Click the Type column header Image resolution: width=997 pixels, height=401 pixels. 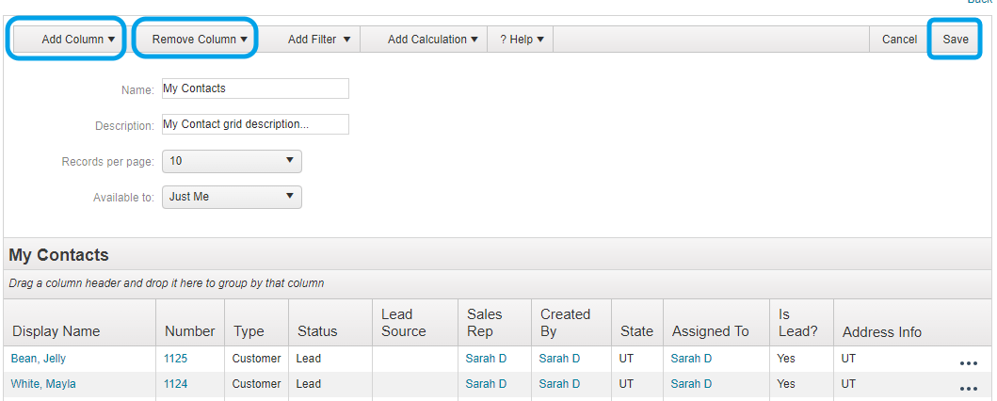257,323
